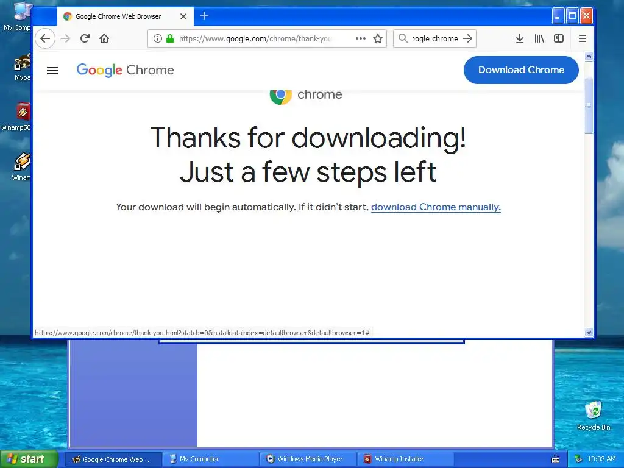
Task: Click the page scrollbar up arrow
Action: pyautogui.click(x=589, y=57)
